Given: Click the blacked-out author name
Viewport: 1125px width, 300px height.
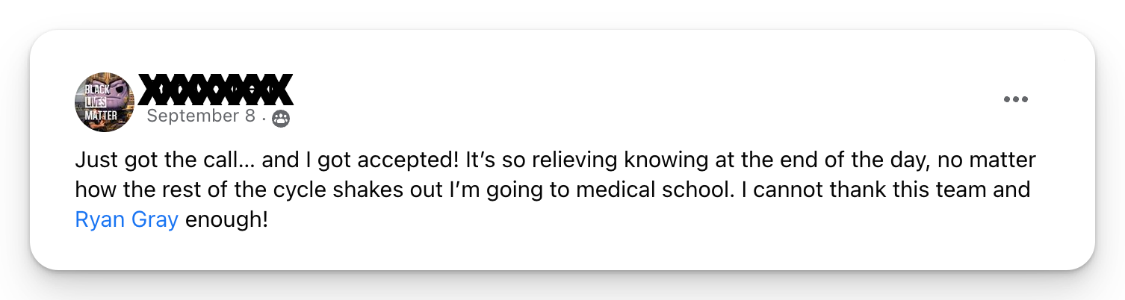Looking at the screenshot, I should coord(216,90).
